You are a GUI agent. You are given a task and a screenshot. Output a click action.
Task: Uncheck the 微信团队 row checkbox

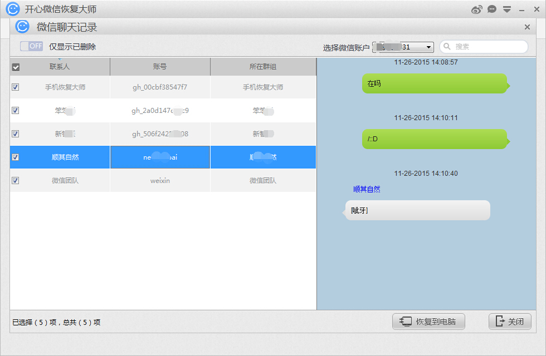pos(15,180)
